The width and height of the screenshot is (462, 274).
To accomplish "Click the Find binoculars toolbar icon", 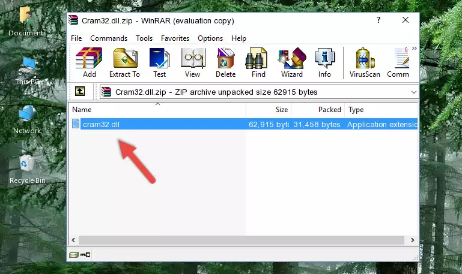I will (x=257, y=58).
